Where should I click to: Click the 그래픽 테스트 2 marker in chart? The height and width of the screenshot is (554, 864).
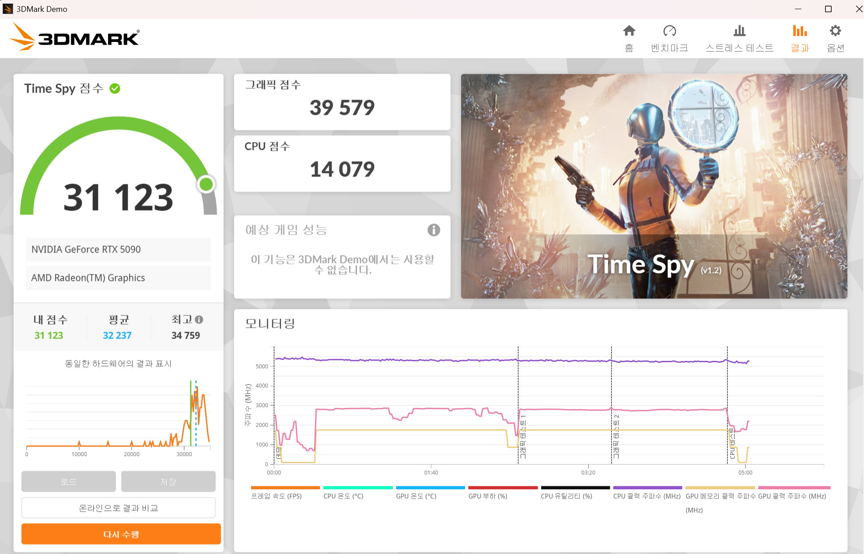point(616,437)
